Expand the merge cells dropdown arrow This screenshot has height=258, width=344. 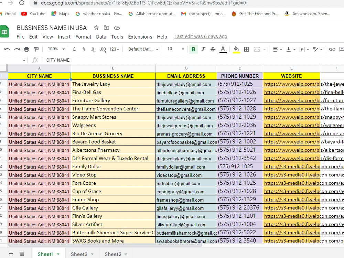[x=264, y=49]
